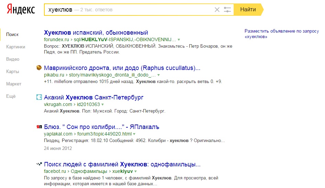
Task: Open advanced search settings icon
Action: [227, 10]
